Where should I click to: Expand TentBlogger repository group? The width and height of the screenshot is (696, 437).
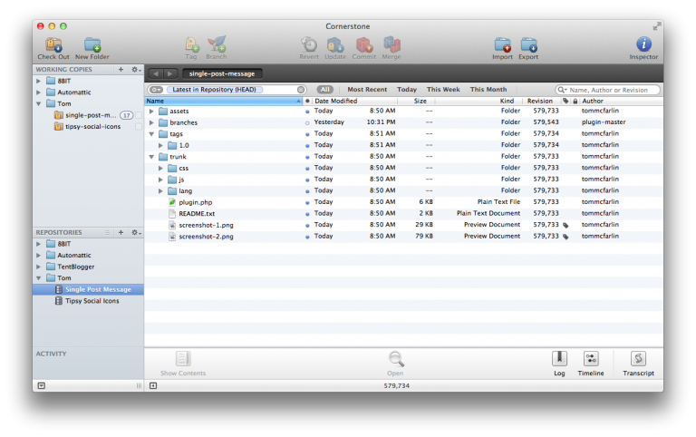39,267
